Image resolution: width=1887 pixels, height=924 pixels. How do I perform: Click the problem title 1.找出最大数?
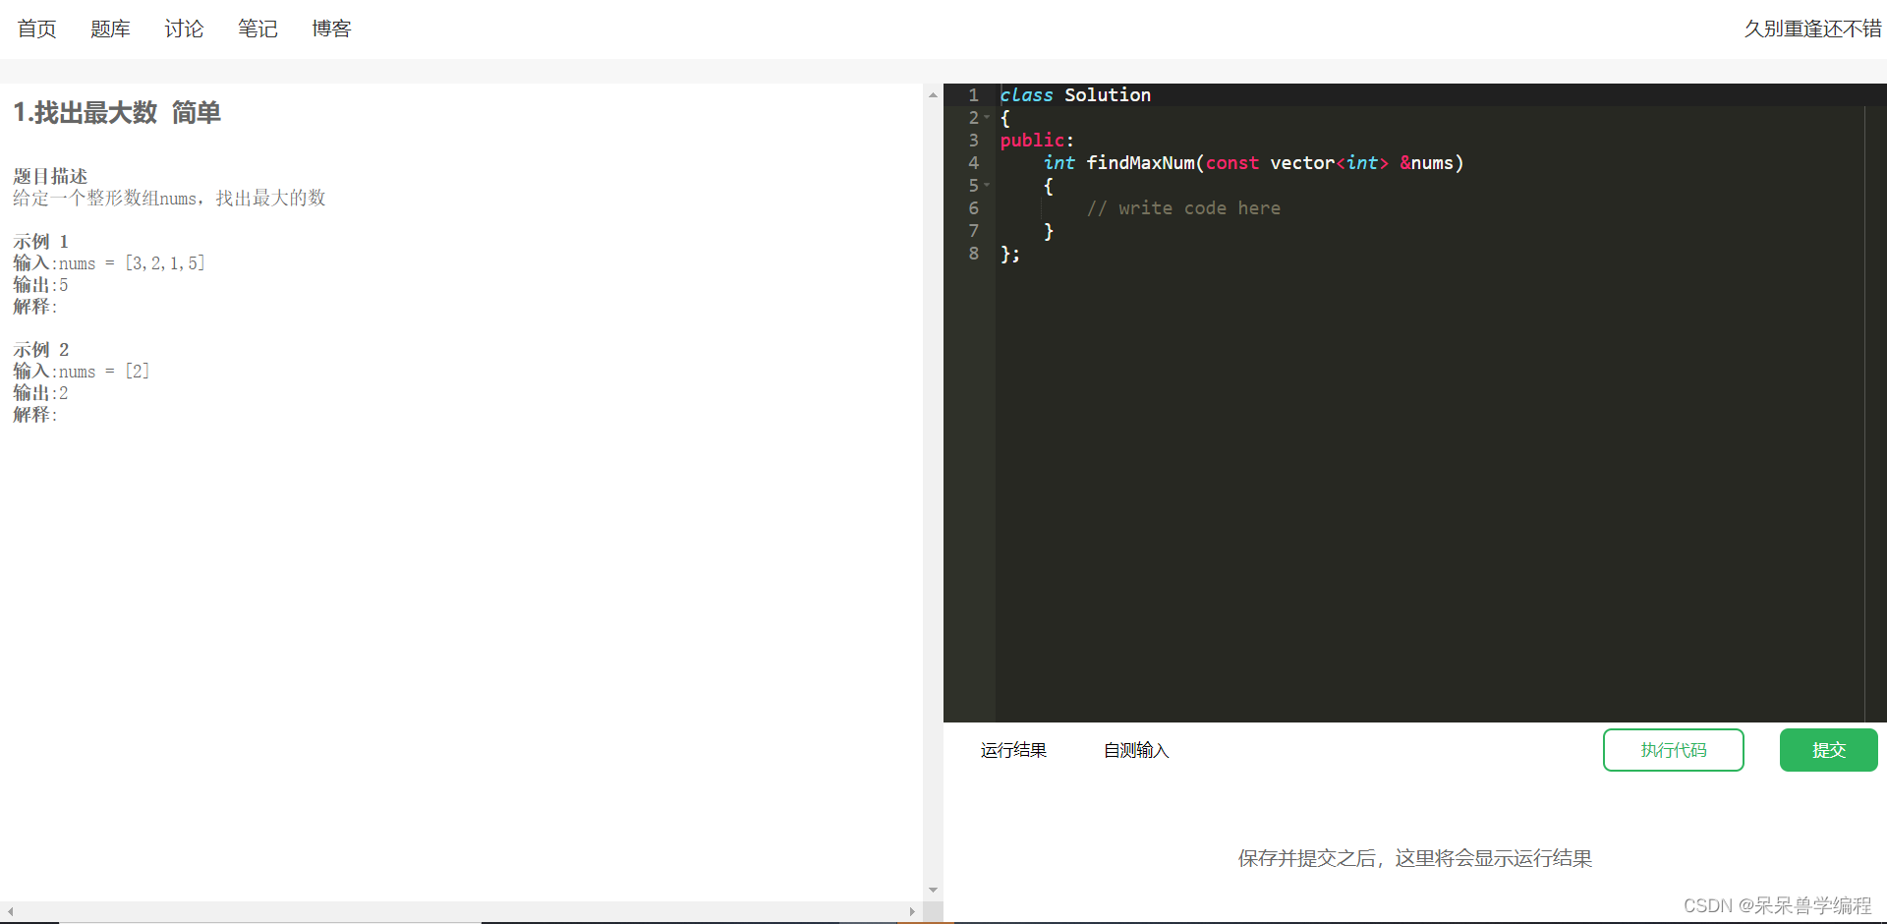click(86, 113)
